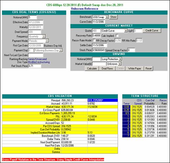Click the Ref Stock Price field

click(35, 66)
